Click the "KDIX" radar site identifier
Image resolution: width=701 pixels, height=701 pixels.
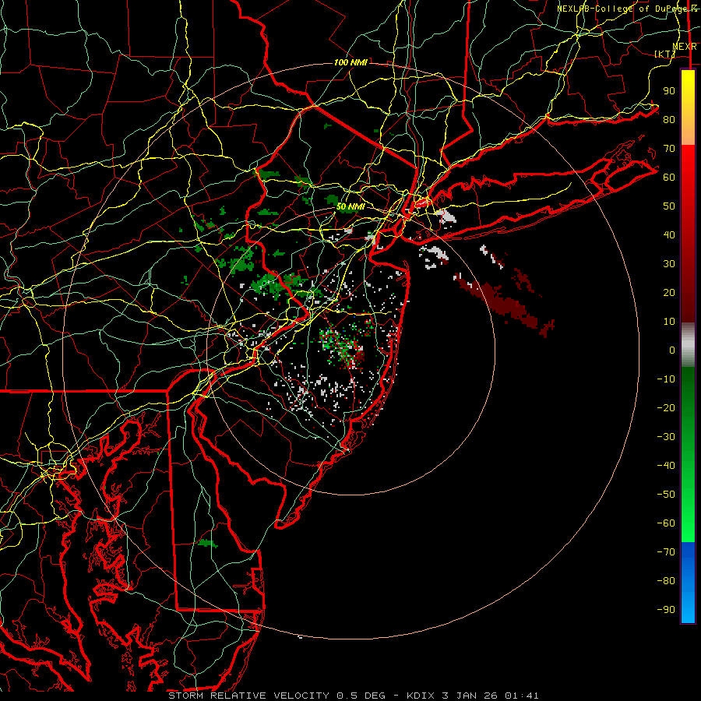(x=421, y=696)
